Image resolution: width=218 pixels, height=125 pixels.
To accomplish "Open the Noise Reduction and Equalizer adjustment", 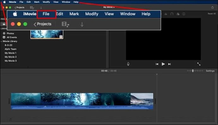I will pos(166,14).
